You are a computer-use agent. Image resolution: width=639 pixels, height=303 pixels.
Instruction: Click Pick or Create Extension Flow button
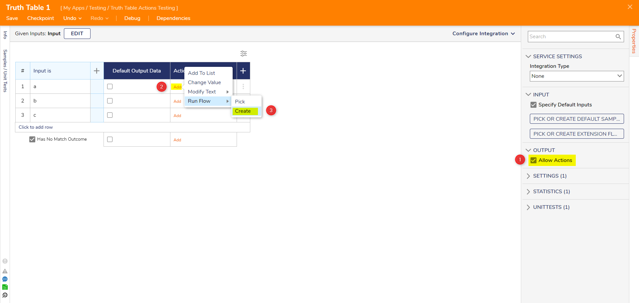coord(577,134)
